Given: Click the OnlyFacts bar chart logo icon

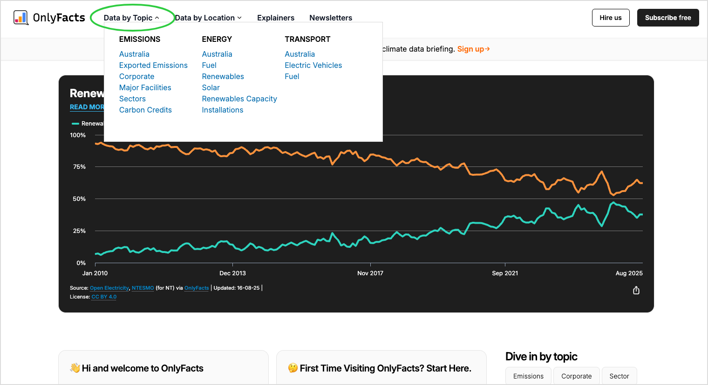Looking at the screenshot, I should 21,18.
